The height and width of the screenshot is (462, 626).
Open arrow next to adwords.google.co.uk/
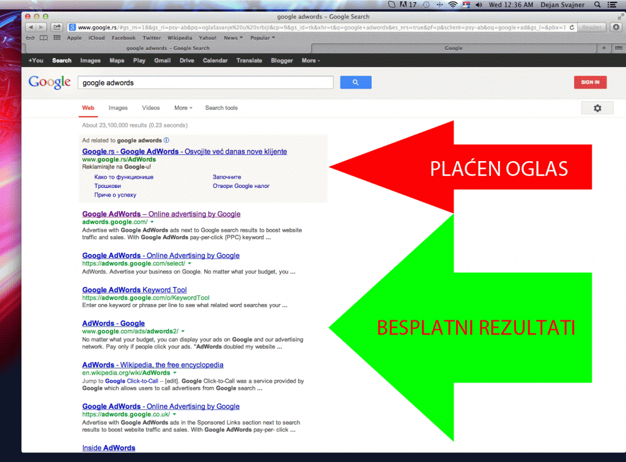174,414
